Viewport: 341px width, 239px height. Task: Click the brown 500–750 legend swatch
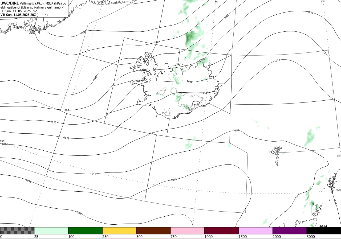pyautogui.click(x=153, y=230)
